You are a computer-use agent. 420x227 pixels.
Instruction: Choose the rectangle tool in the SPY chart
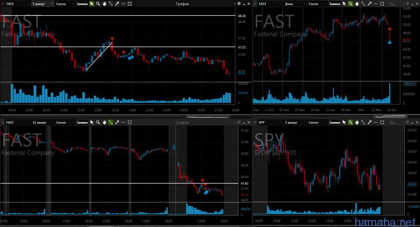(382, 122)
